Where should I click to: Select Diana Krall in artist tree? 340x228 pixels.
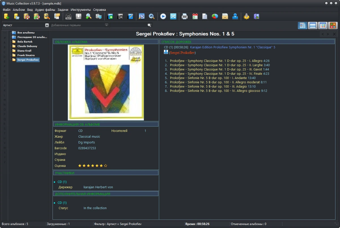click(x=24, y=51)
